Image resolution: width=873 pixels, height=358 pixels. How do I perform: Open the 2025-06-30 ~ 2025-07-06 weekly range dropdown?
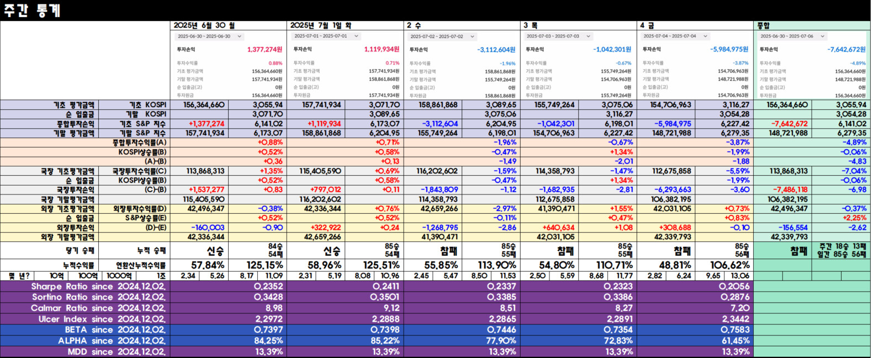[x=792, y=36]
